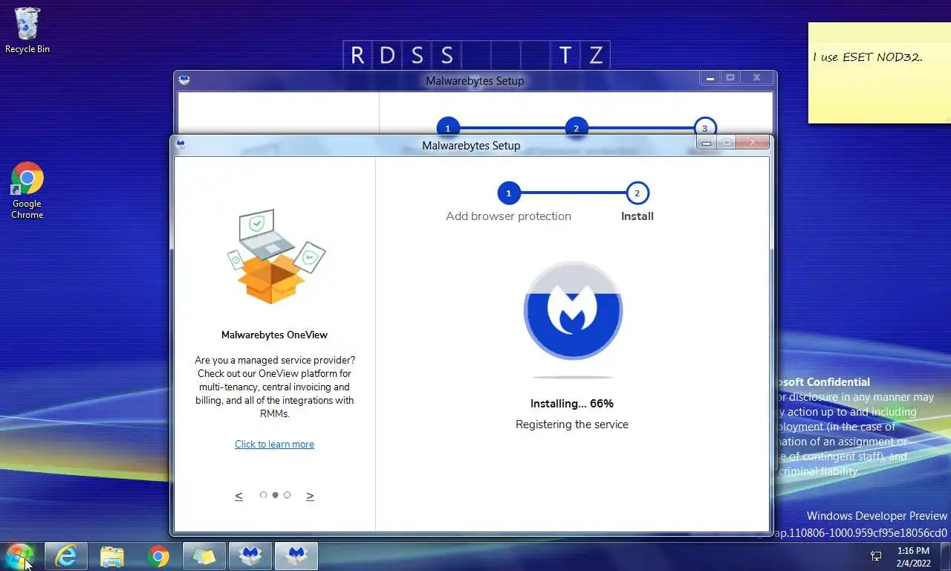This screenshot has width=951, height=571.
Task: Minimize the back Malwarebytes Setup window
Action: pos(710,77)
